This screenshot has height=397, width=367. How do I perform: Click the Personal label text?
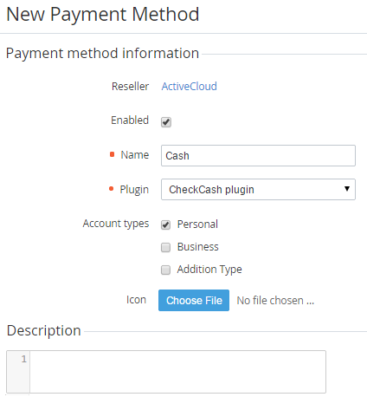pos(197,225)
